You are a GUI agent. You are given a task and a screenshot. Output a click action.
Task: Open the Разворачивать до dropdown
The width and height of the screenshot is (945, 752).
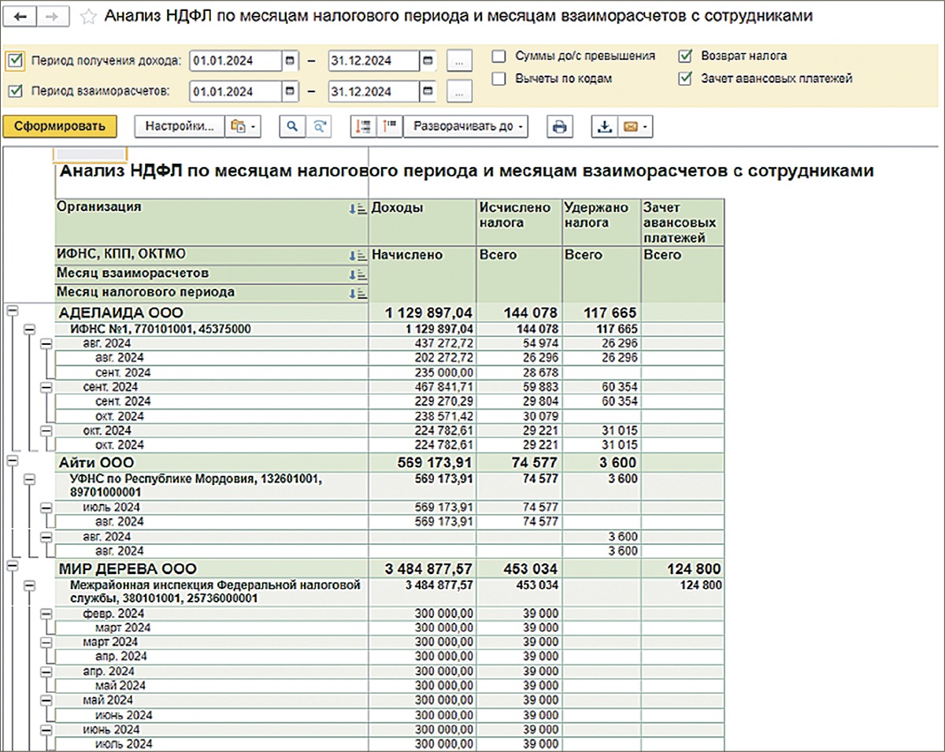pos(465,127)
